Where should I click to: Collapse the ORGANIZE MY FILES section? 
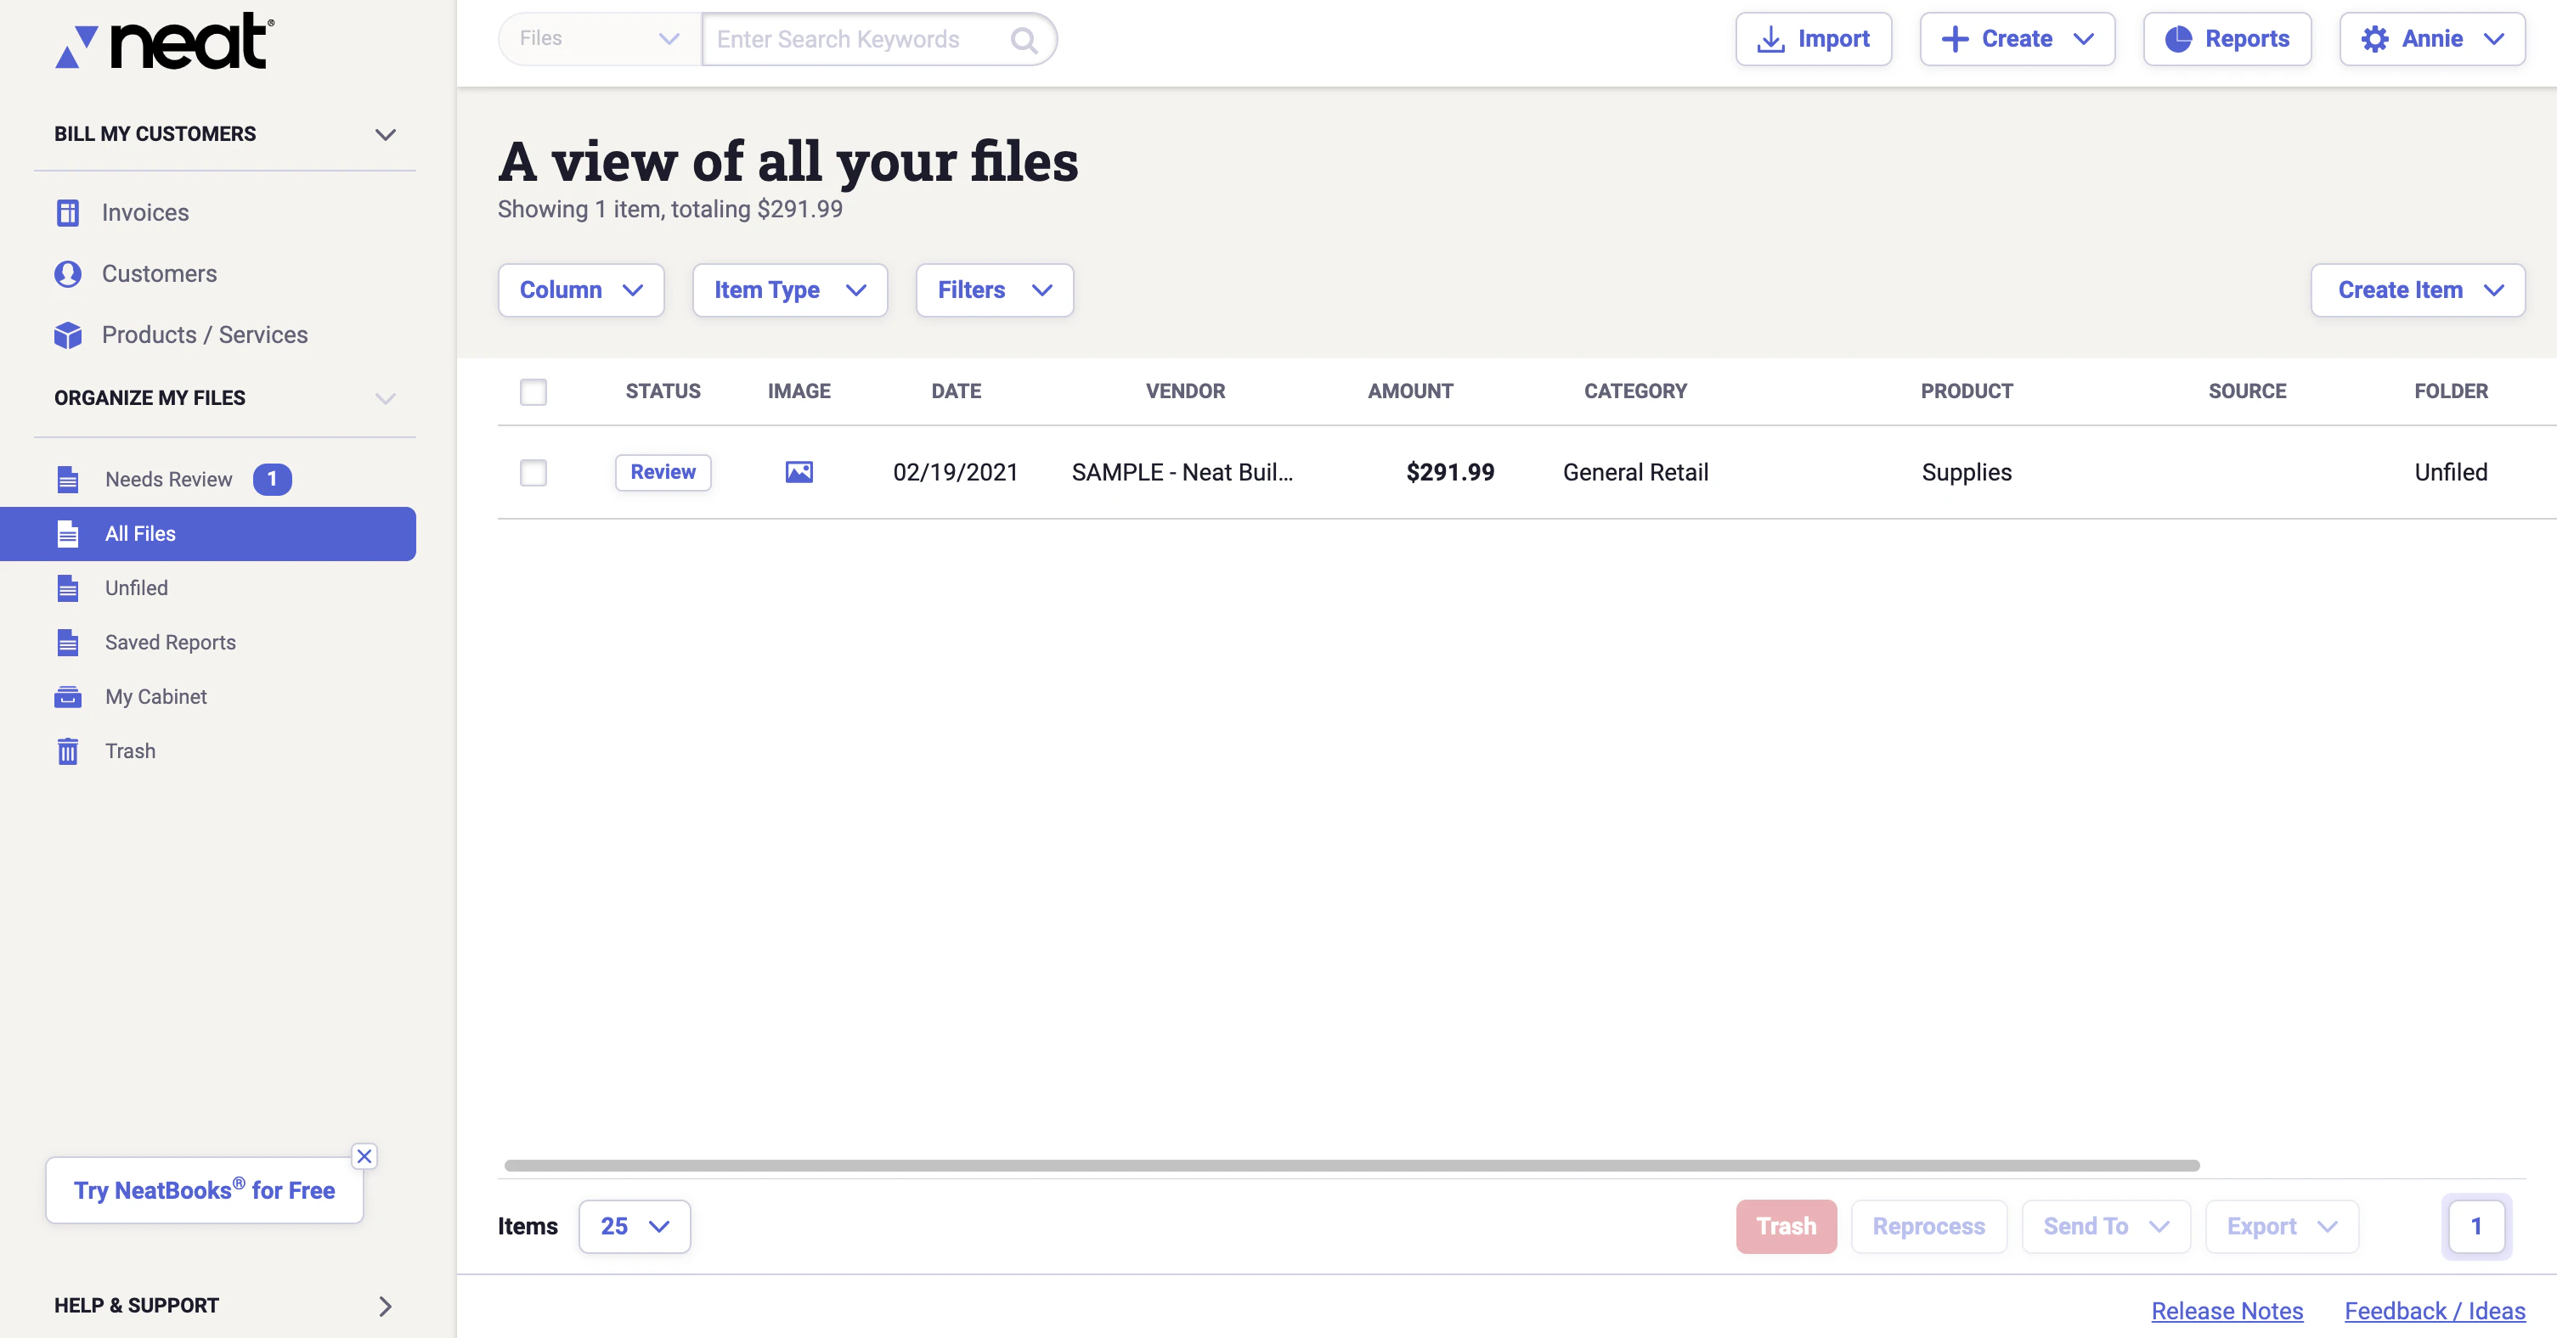click(385, 397)
